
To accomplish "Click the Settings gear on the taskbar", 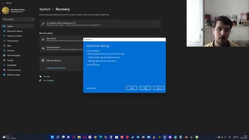I will 165,137.
